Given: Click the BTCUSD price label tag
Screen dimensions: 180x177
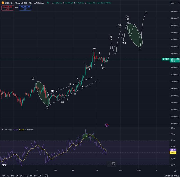Looking at the screenshot, I should point(165,59).
